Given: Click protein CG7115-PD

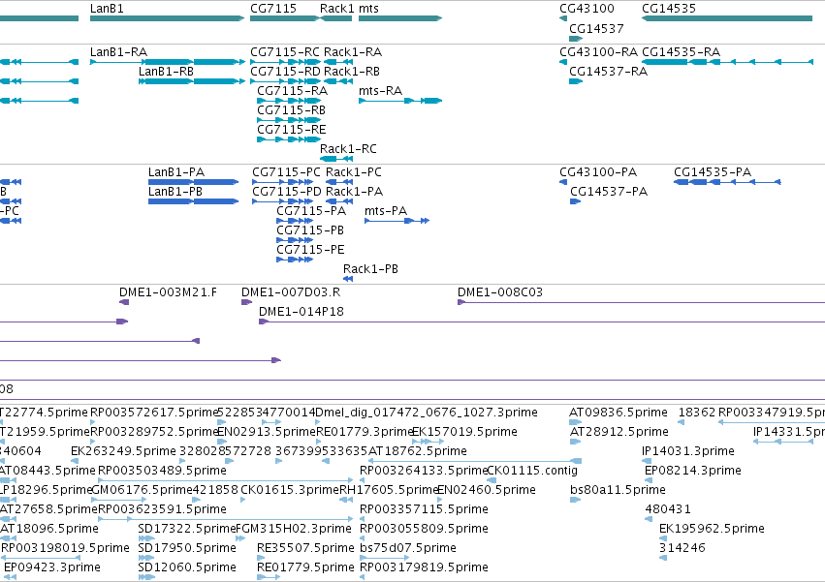Looking at the screenshot, I should pos(282,201).
